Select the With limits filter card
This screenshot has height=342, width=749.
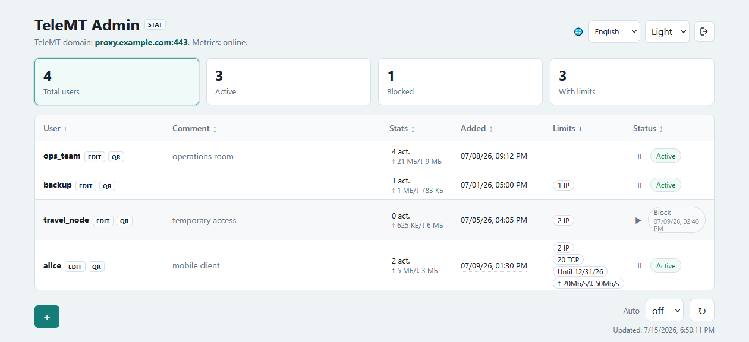(x=632, y=81)
